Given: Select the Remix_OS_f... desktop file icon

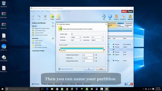Looking at the screenshot, I should pos(4,69).
